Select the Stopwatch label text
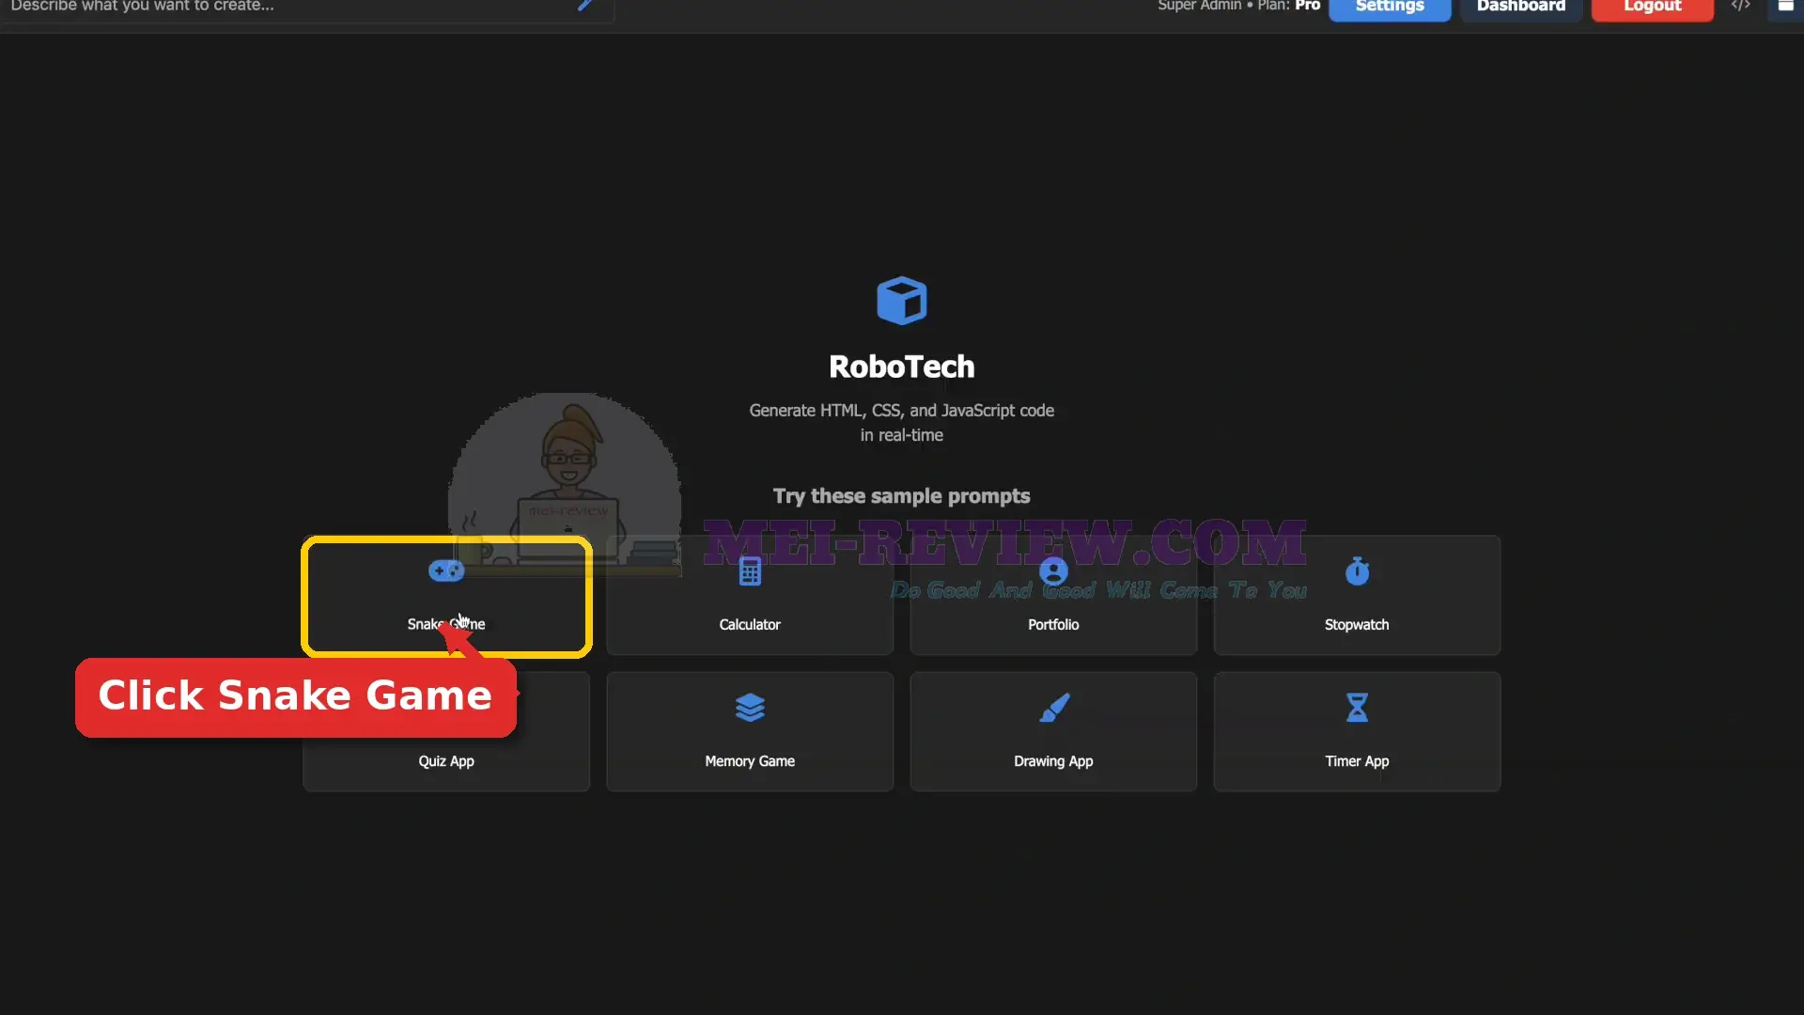The image size is (1804, 1015). [x=1357, y=624]
